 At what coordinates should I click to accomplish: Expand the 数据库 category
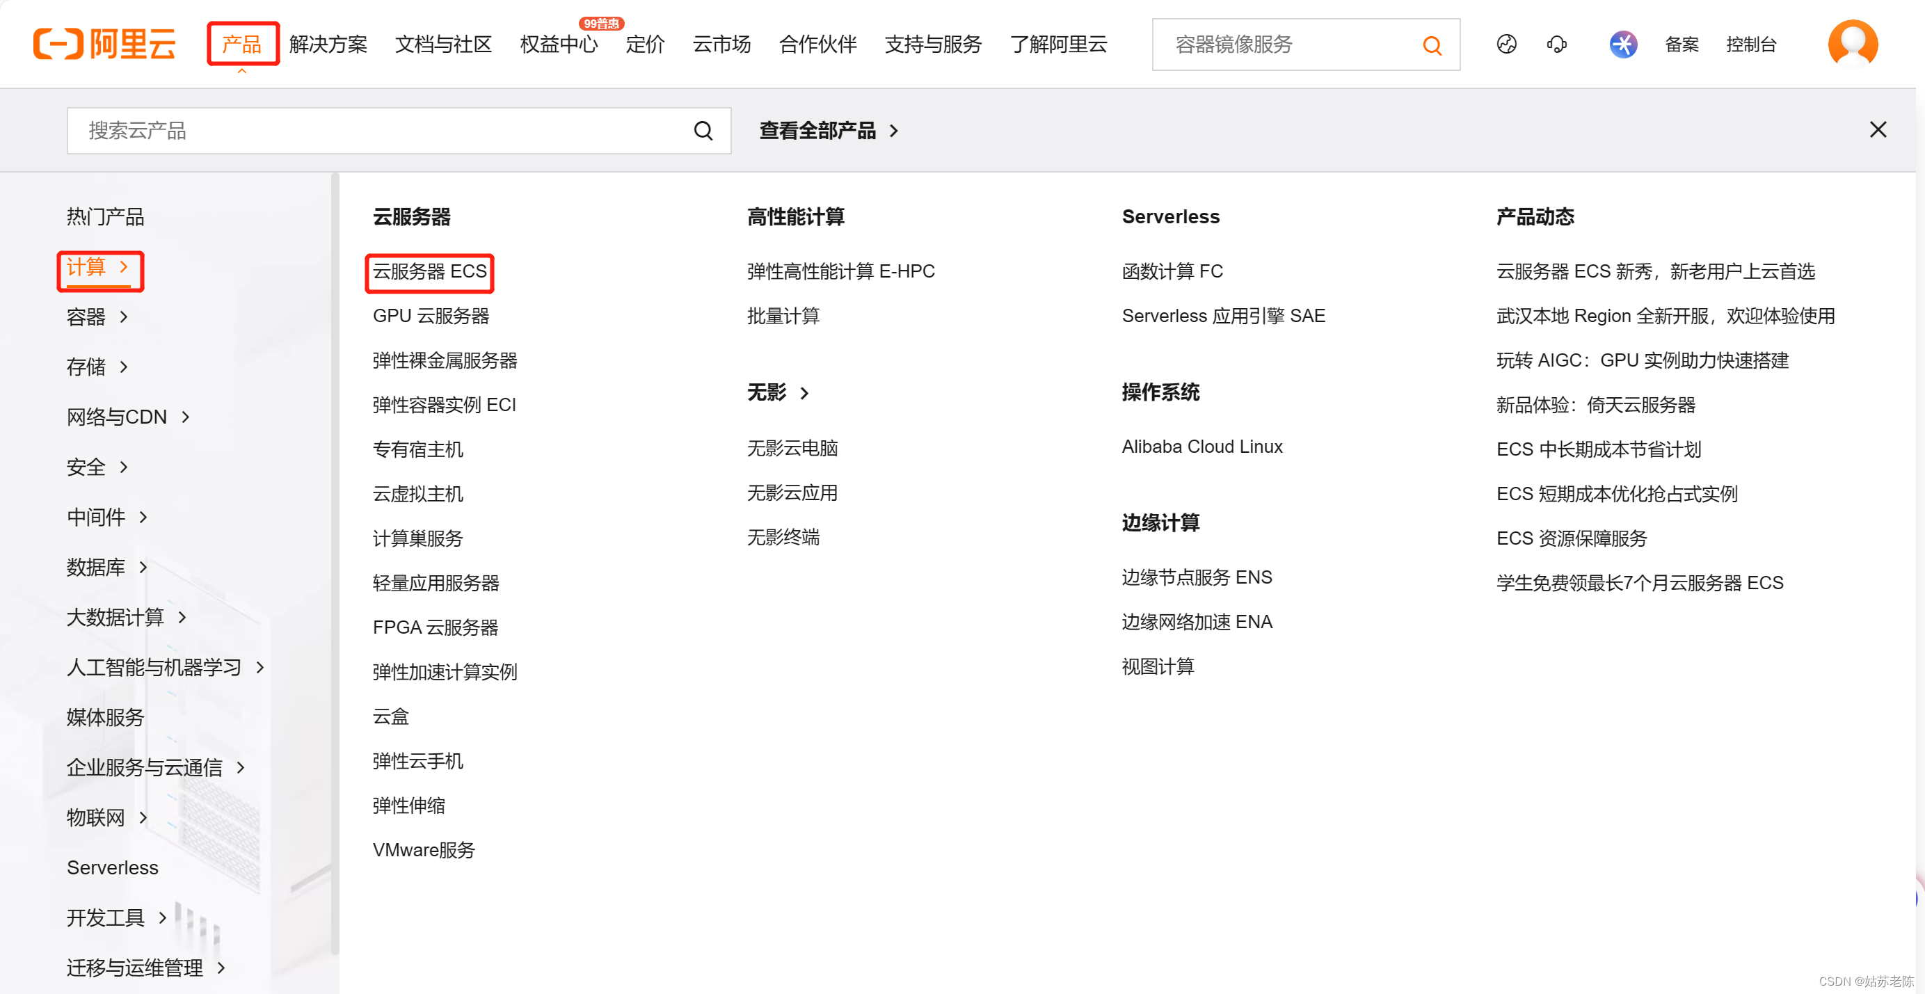pos(108,567)
